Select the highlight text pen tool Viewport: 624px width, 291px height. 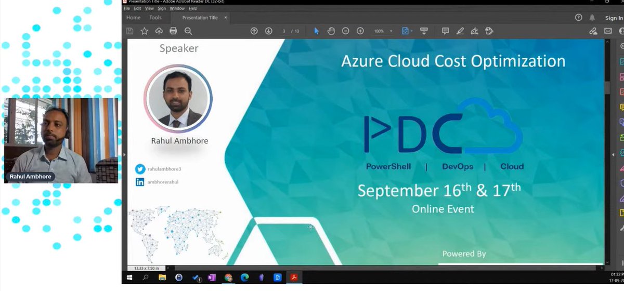[460, 31]
